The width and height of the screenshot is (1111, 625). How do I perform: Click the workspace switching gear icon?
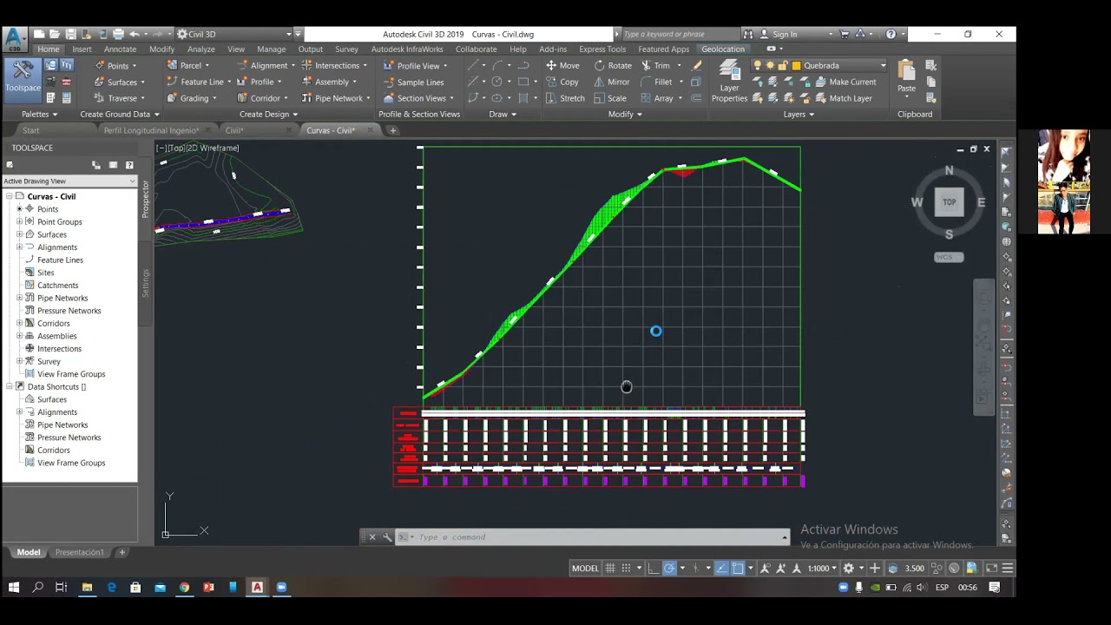point(849,569)
